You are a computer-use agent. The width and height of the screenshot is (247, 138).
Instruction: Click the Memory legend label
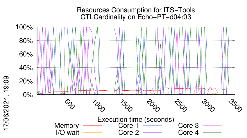tap(67, 126)
